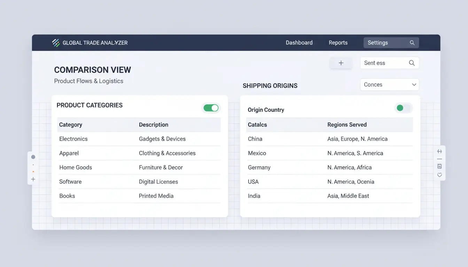Go to Settings in the navigation bar
The width and height of the screenshot is (468, 267).
click(377, 42)
